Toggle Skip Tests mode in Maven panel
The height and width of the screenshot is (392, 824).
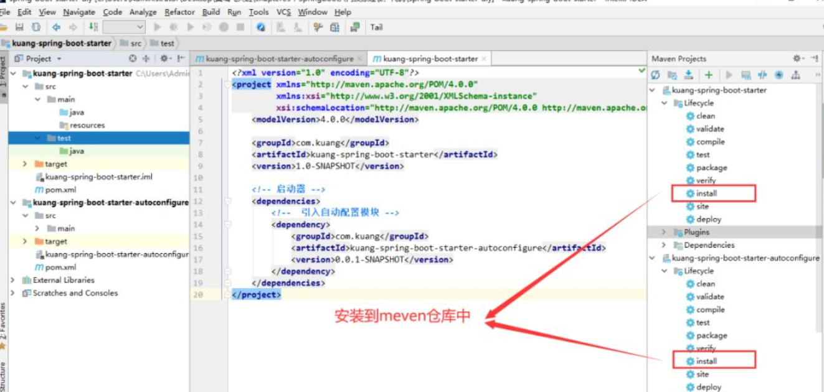point(779,75)
